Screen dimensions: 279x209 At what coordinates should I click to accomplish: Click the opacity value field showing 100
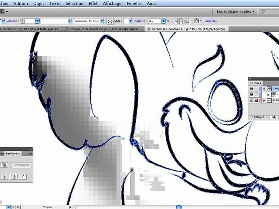pyautogui.click(x=154, y=21)
